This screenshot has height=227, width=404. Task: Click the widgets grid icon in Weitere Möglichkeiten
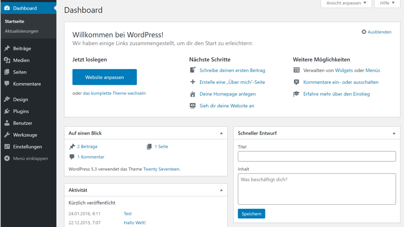click(297, 70)
